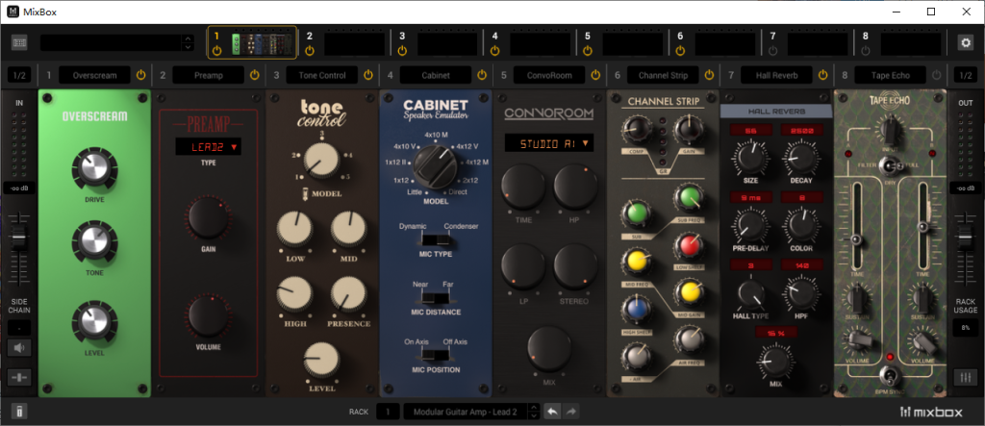
Task: Select empty rack slot 3
Action: point(447,44)
